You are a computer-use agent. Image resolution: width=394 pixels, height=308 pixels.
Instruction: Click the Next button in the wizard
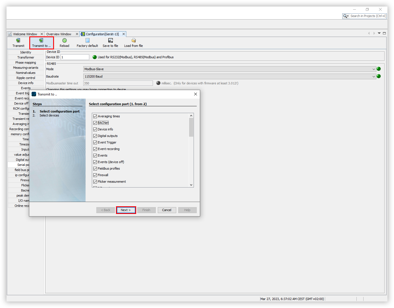coord(126,210)
